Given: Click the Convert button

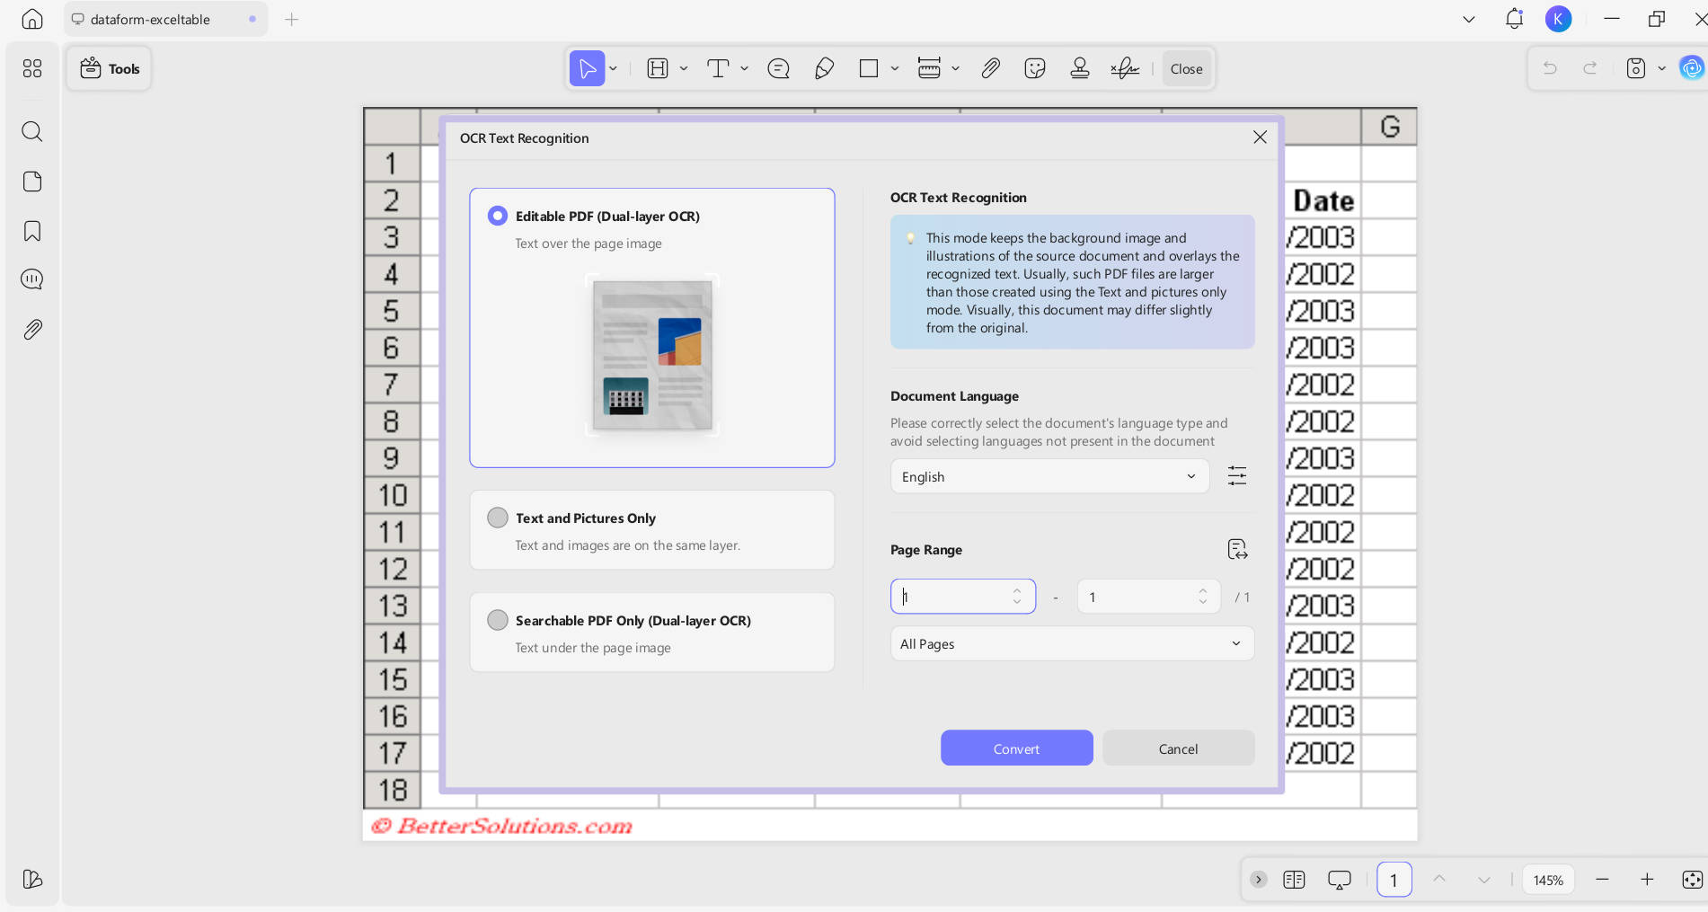Looking at the screenshot, I should coord(1016,748).
